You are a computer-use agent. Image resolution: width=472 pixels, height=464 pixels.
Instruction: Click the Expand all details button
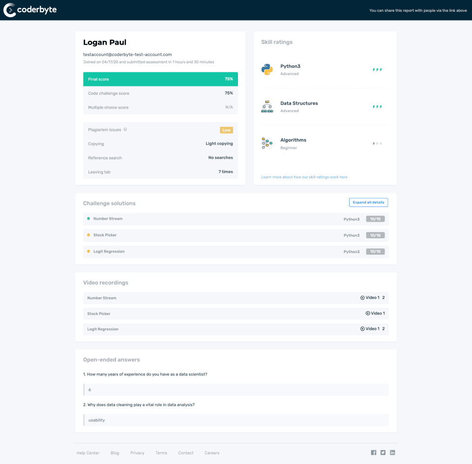click(368, 202)
